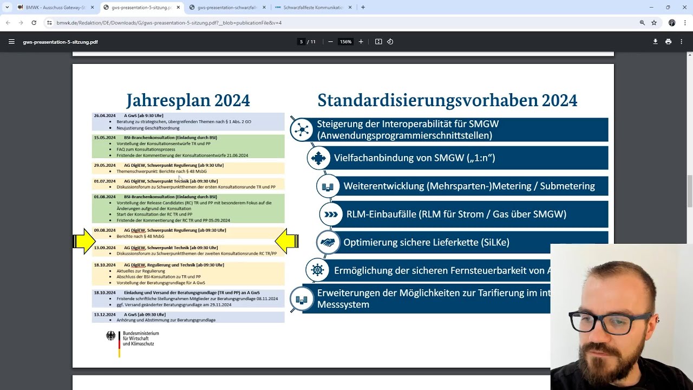Click 'Optimierung sichere Lieferkette (SiLKe)' bar
Screen dimensions: 693x390
(469, 242)
